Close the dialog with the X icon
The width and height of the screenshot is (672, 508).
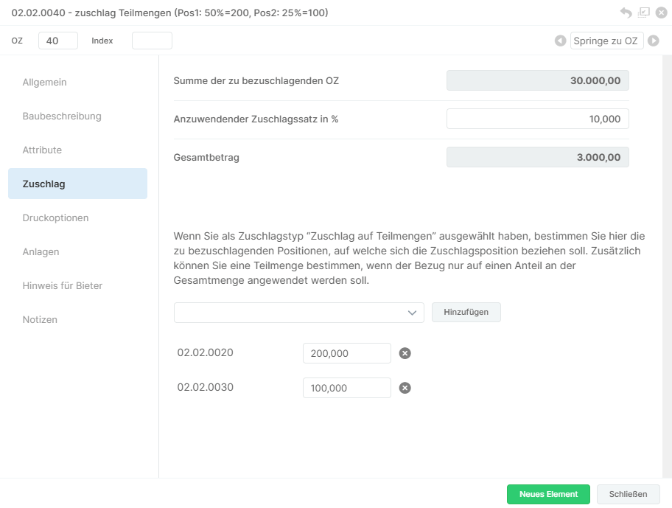point(661,13)
